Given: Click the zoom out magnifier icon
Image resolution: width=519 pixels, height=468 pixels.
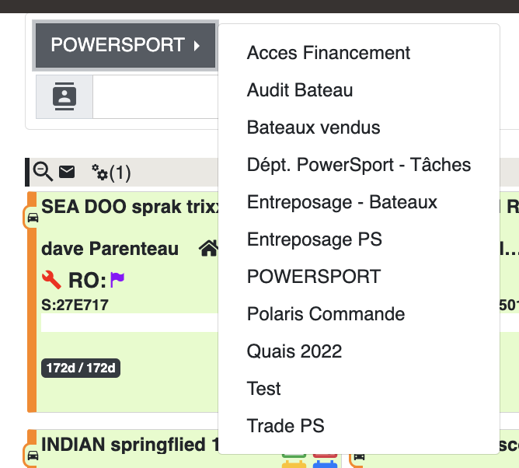Looking at the screenshot, I should click(x=44, y=171).
